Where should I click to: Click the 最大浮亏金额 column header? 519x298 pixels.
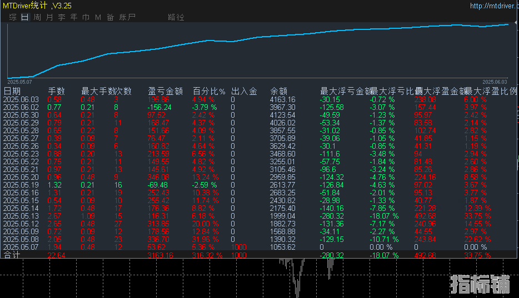[x=346, y=91]
